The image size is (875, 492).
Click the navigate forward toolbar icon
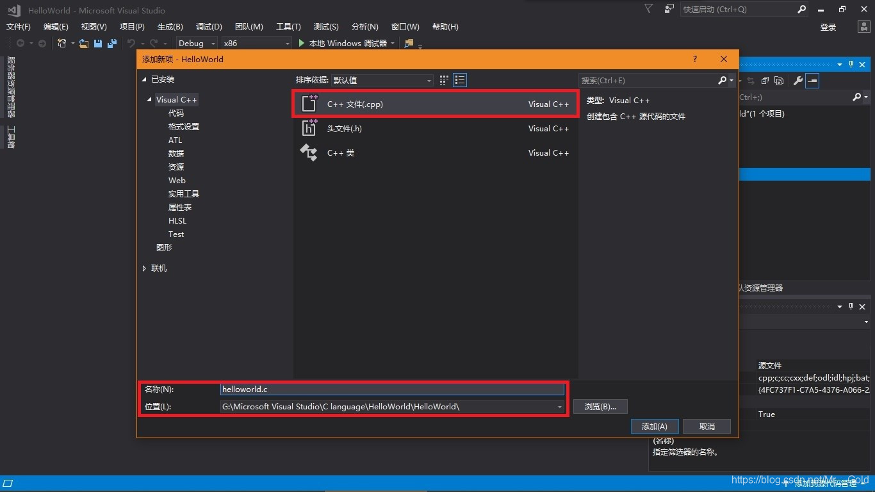[42, 43]
